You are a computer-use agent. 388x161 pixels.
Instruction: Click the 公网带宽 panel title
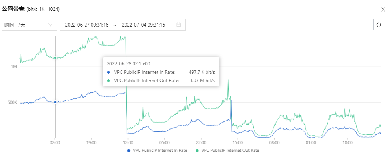13,9
